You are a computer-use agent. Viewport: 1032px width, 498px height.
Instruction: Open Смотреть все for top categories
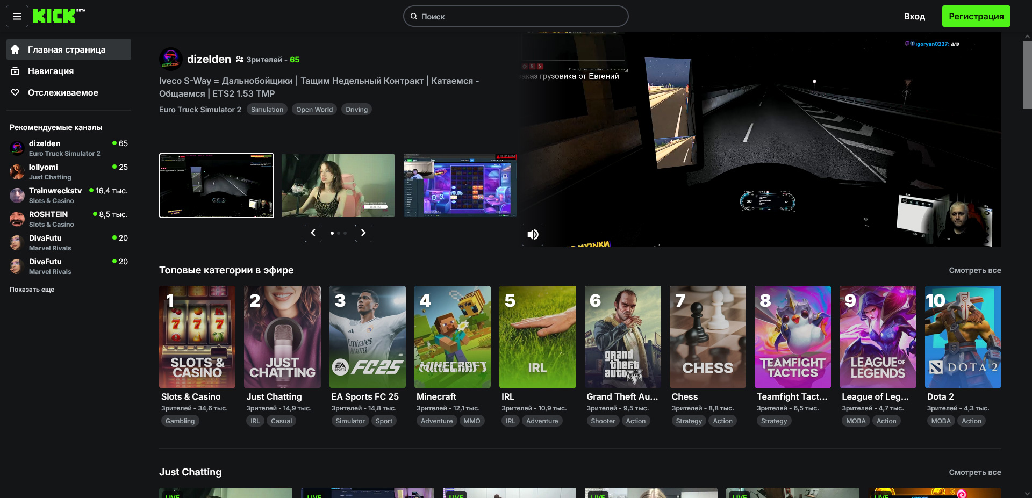974,270
